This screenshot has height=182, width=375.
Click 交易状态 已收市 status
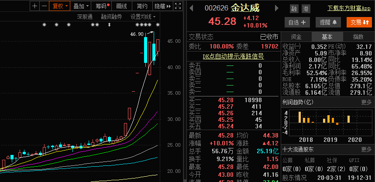click(269, 37)
